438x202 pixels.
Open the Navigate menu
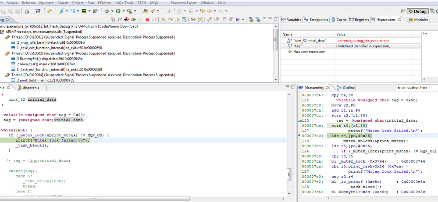(46, 3)
